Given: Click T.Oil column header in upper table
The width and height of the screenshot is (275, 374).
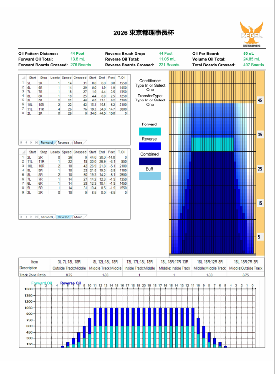Looking at the screenshot, I should [122, 78].
